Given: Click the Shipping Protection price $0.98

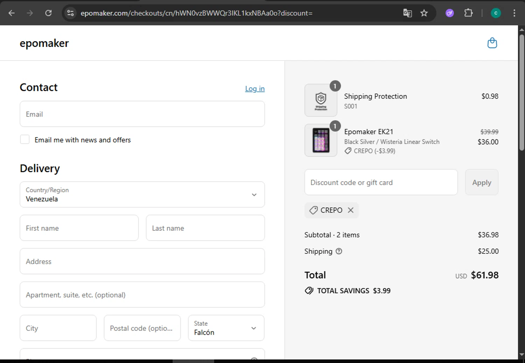Looking at the screenshot, I should tap(490, 96).
